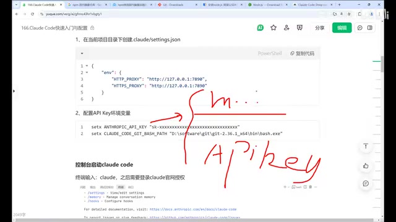Image resolution: width=396 pixels, height=222 pixels.
Task: Click the vertical page scrollbar thumb
Action: tap(382, 64)
